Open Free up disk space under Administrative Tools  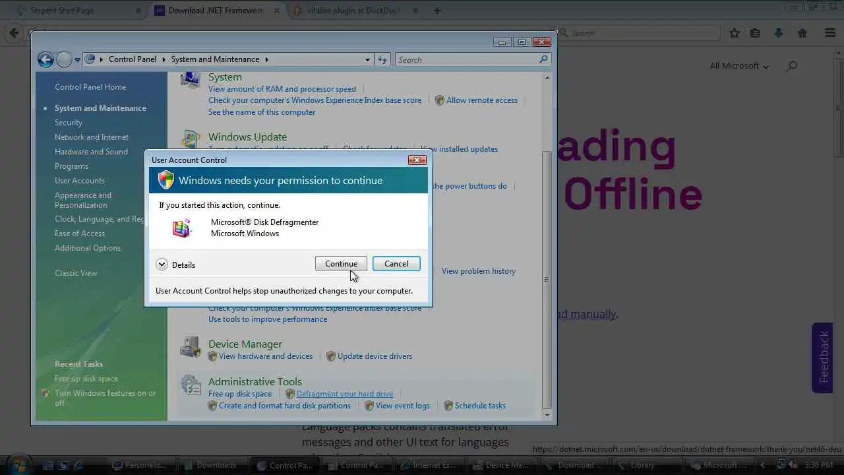[240, 394]
